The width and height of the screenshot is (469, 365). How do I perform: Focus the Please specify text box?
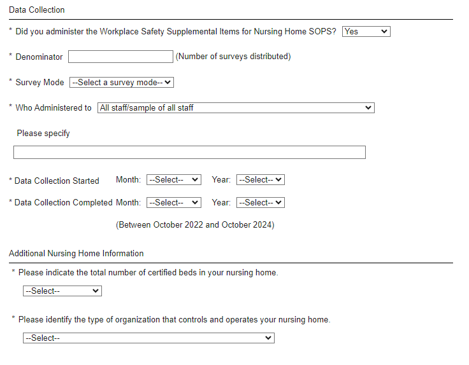[x=189, y=152]
